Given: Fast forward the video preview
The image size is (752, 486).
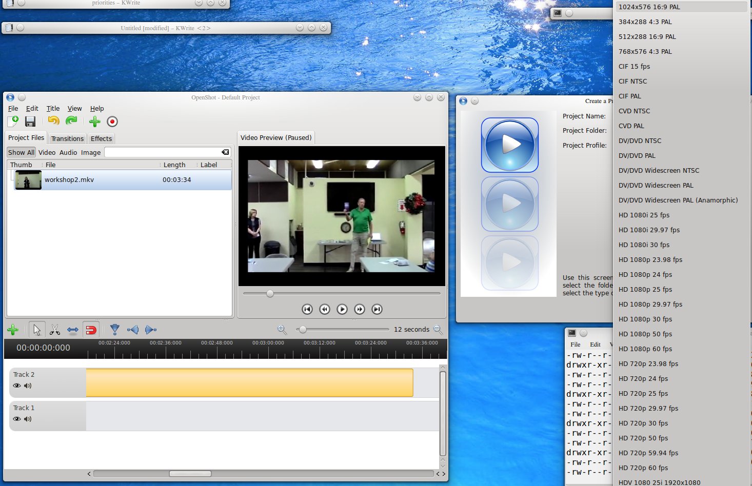Looking at the screenshot, I should coord(360,309).
